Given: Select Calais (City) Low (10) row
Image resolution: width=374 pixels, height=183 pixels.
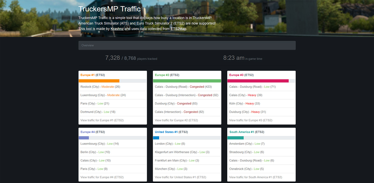Looking at the screenshot, I should (x=113, y=160).
